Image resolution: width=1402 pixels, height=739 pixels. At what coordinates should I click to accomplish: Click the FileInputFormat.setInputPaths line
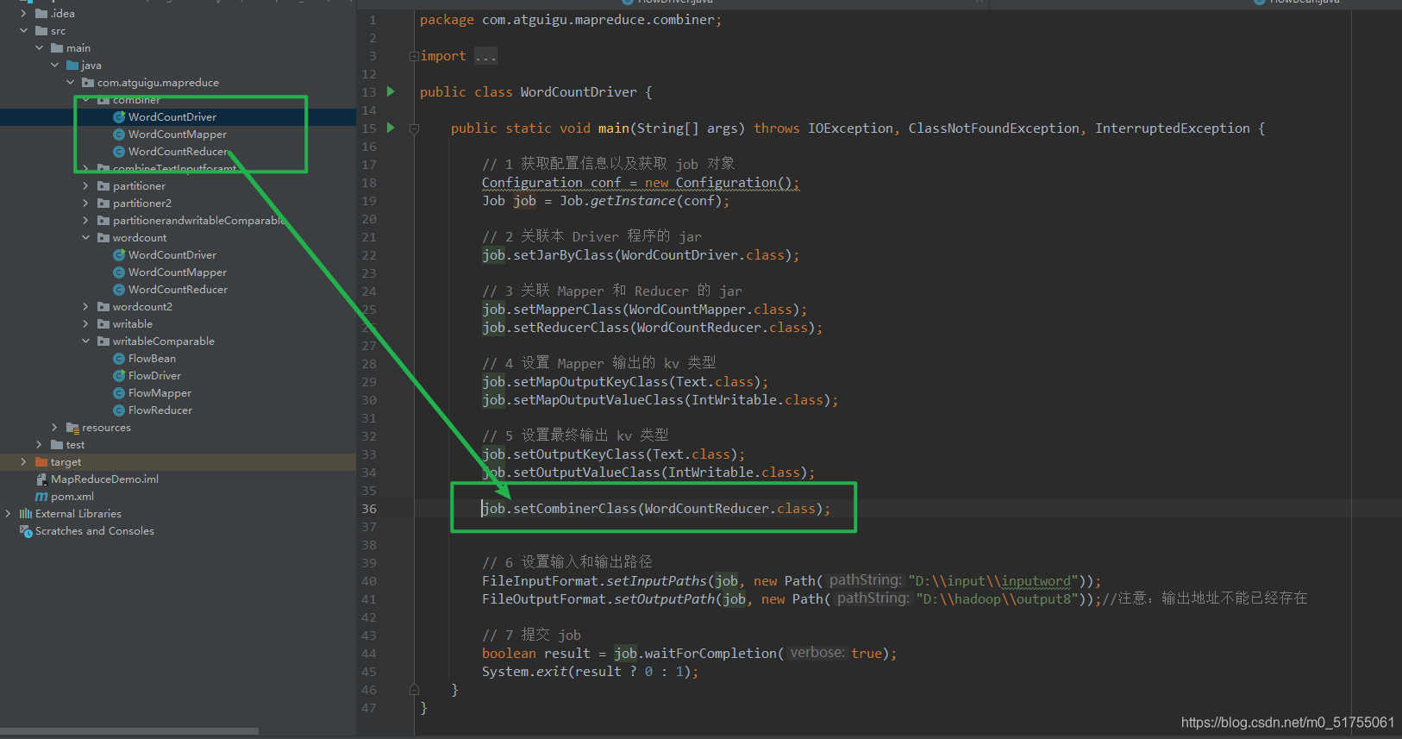point(792,581)
